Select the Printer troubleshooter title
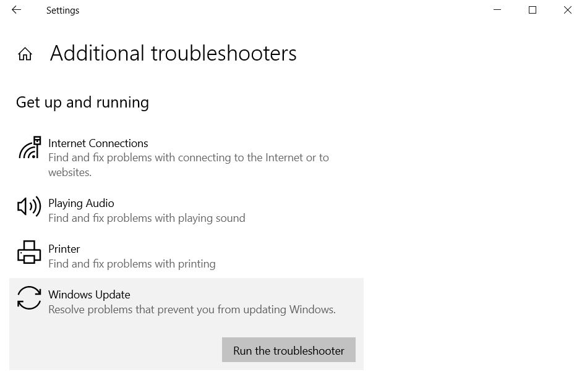 click(64, 249)
